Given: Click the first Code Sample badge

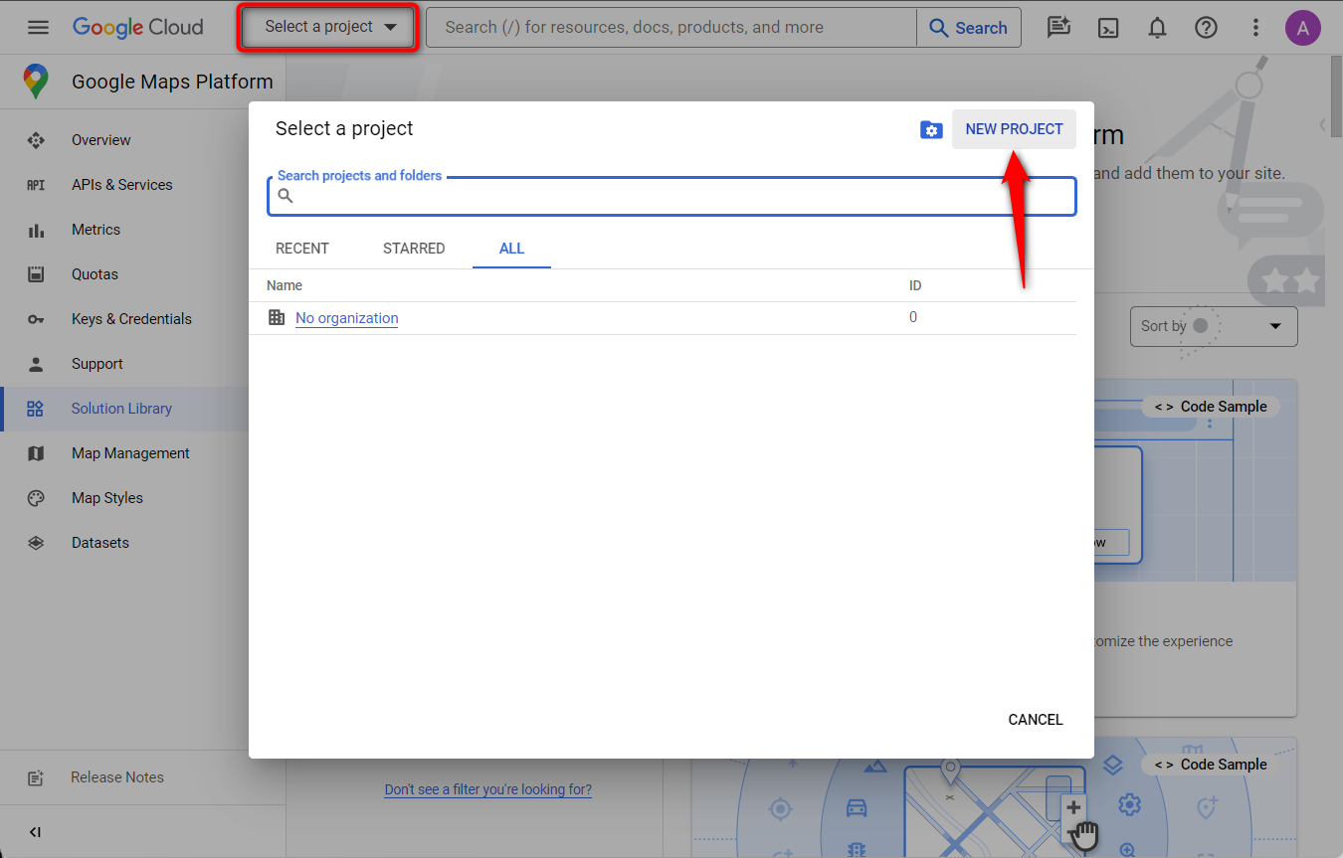Looking at the screenshot, I should click(x=1210, y=407).
